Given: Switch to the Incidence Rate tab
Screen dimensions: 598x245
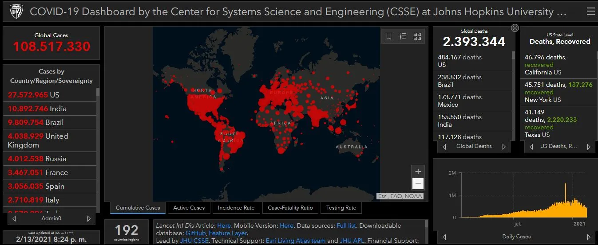Looking at the screenshot, I should point(236,208).
